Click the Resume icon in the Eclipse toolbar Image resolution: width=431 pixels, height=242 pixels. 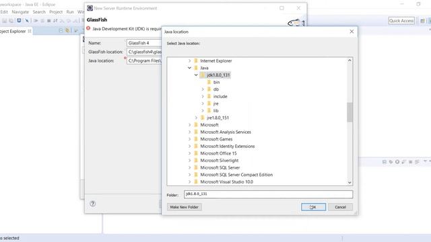[36, 21]
